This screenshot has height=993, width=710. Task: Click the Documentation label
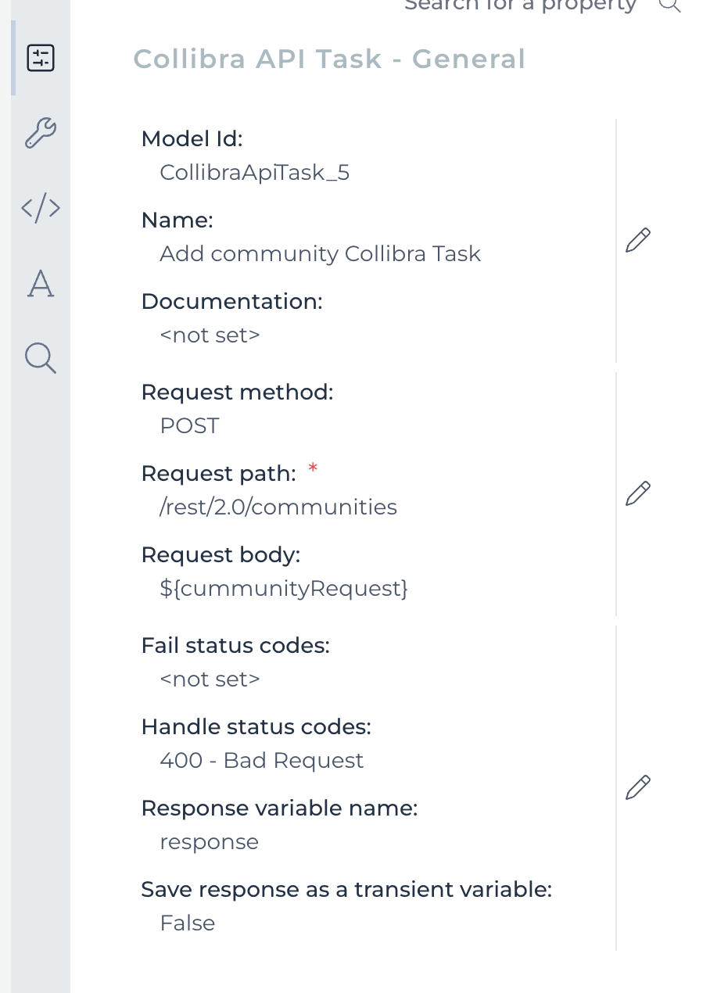[232, 302]
